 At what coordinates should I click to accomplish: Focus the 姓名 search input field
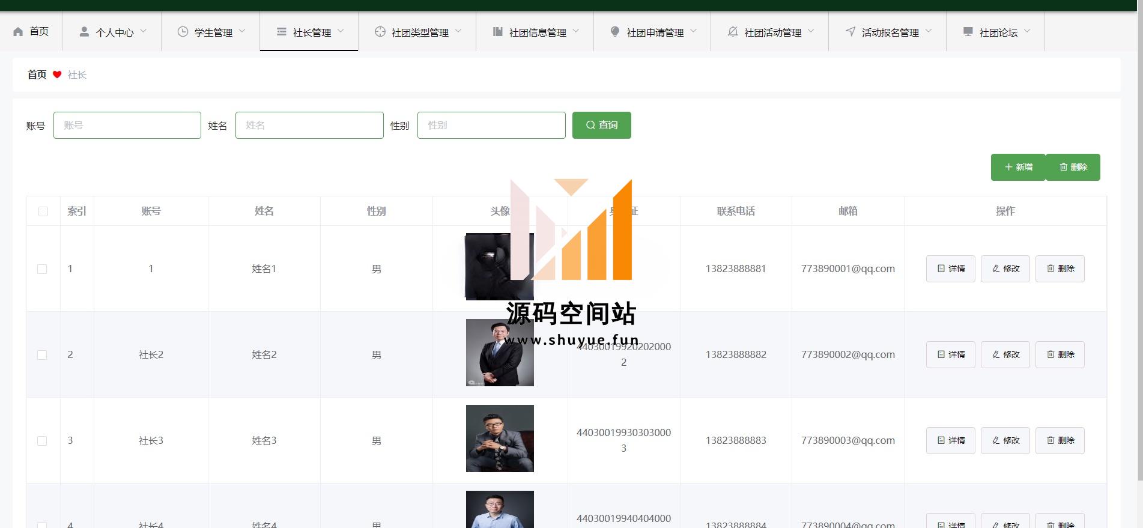point(309,125)
